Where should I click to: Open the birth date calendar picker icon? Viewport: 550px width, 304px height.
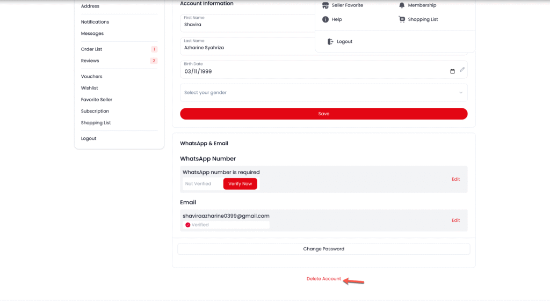point(452,71)
